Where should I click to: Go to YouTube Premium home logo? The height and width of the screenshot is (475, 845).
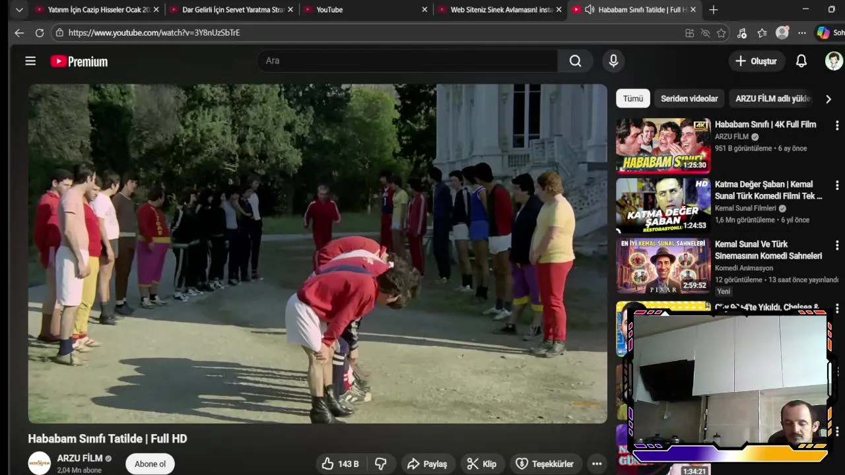(x=79, y=61)
